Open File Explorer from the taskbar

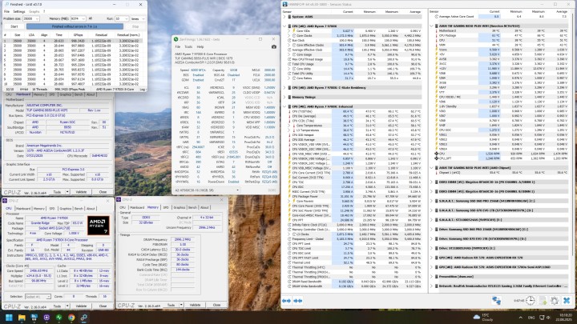click(x=22, y=318)
